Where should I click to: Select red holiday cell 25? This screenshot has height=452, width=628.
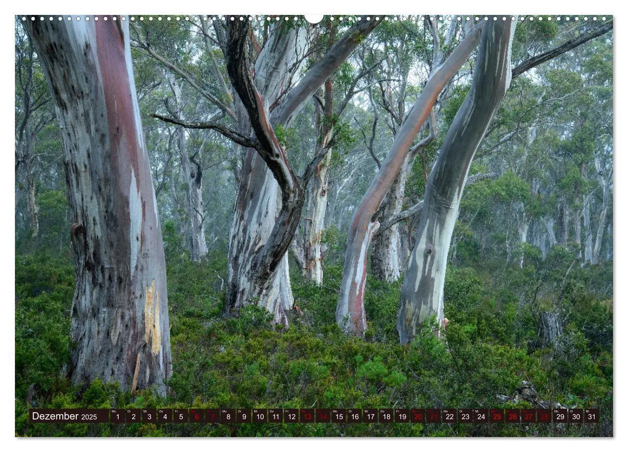click(x=496, y=416)
